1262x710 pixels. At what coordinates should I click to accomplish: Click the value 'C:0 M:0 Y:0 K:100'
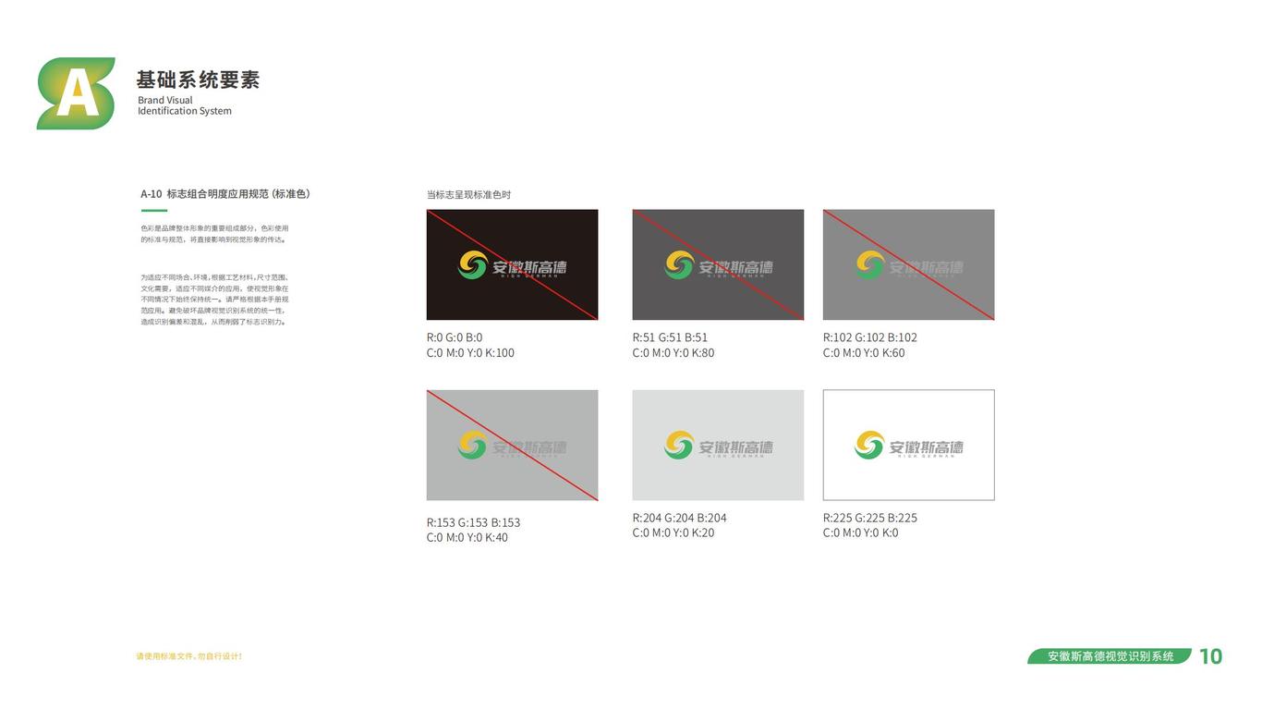470,353
